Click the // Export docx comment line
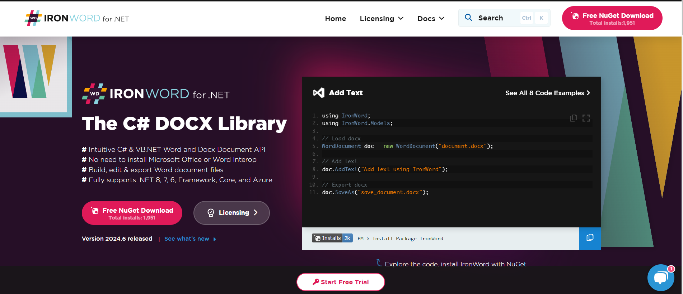 (345, 185)
